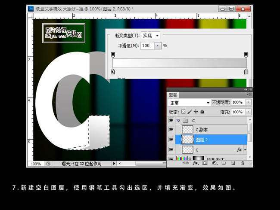
Task: Select layer C thumbnail
Action: point(187,150)
